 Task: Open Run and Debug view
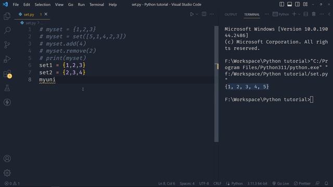[x=7, y=59]
